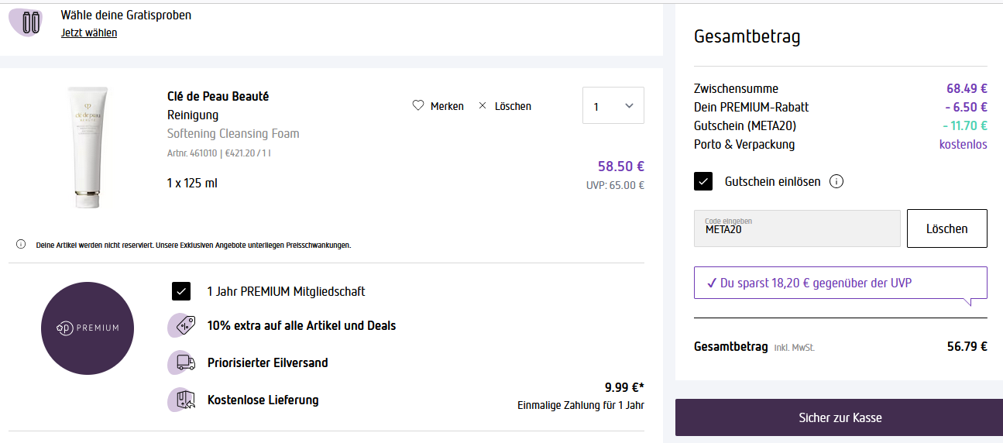Click the Clé de Peau cleansing foam thumbnail
The width and height of the screenshot is (1003, 443).
87,147
